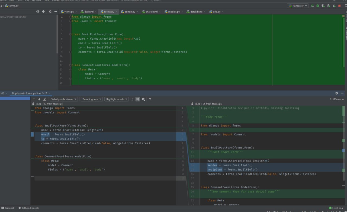Switch to the views.py tab

coord(69,12)
